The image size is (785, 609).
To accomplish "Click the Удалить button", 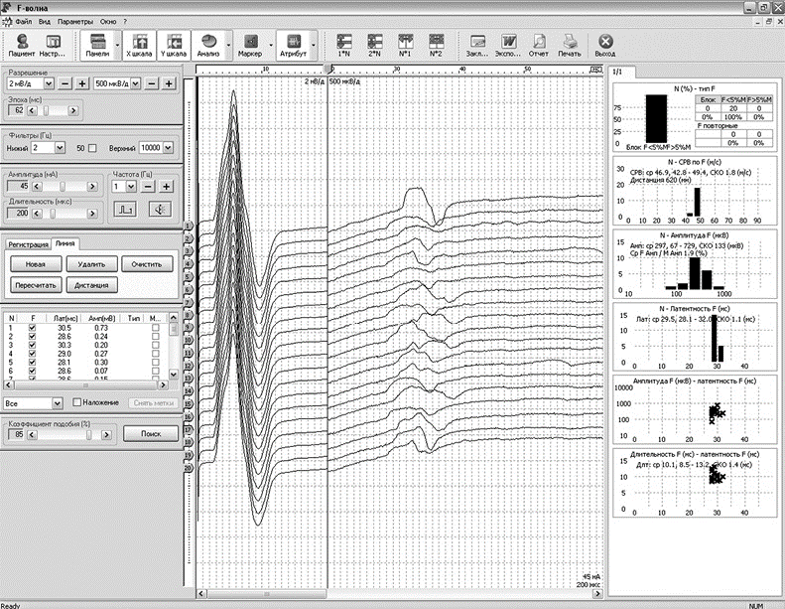I will click(x=91, y=264).
